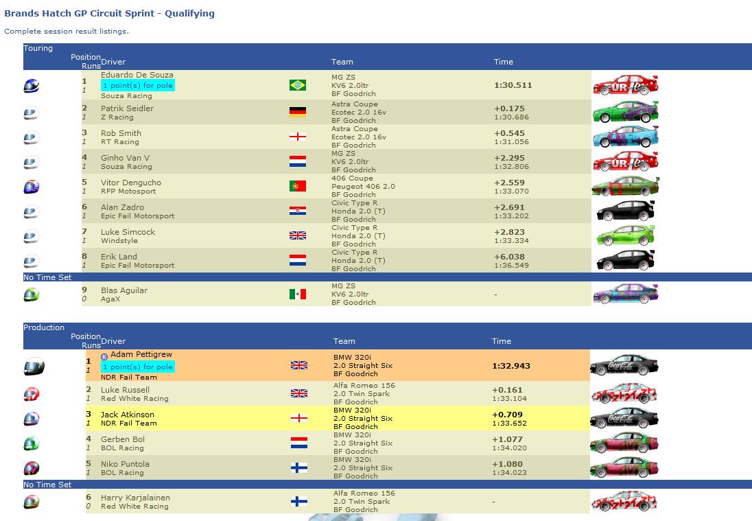The image size is (752, 521).
Task: Open driver Ginho Van V
Action: coord(125,158)
